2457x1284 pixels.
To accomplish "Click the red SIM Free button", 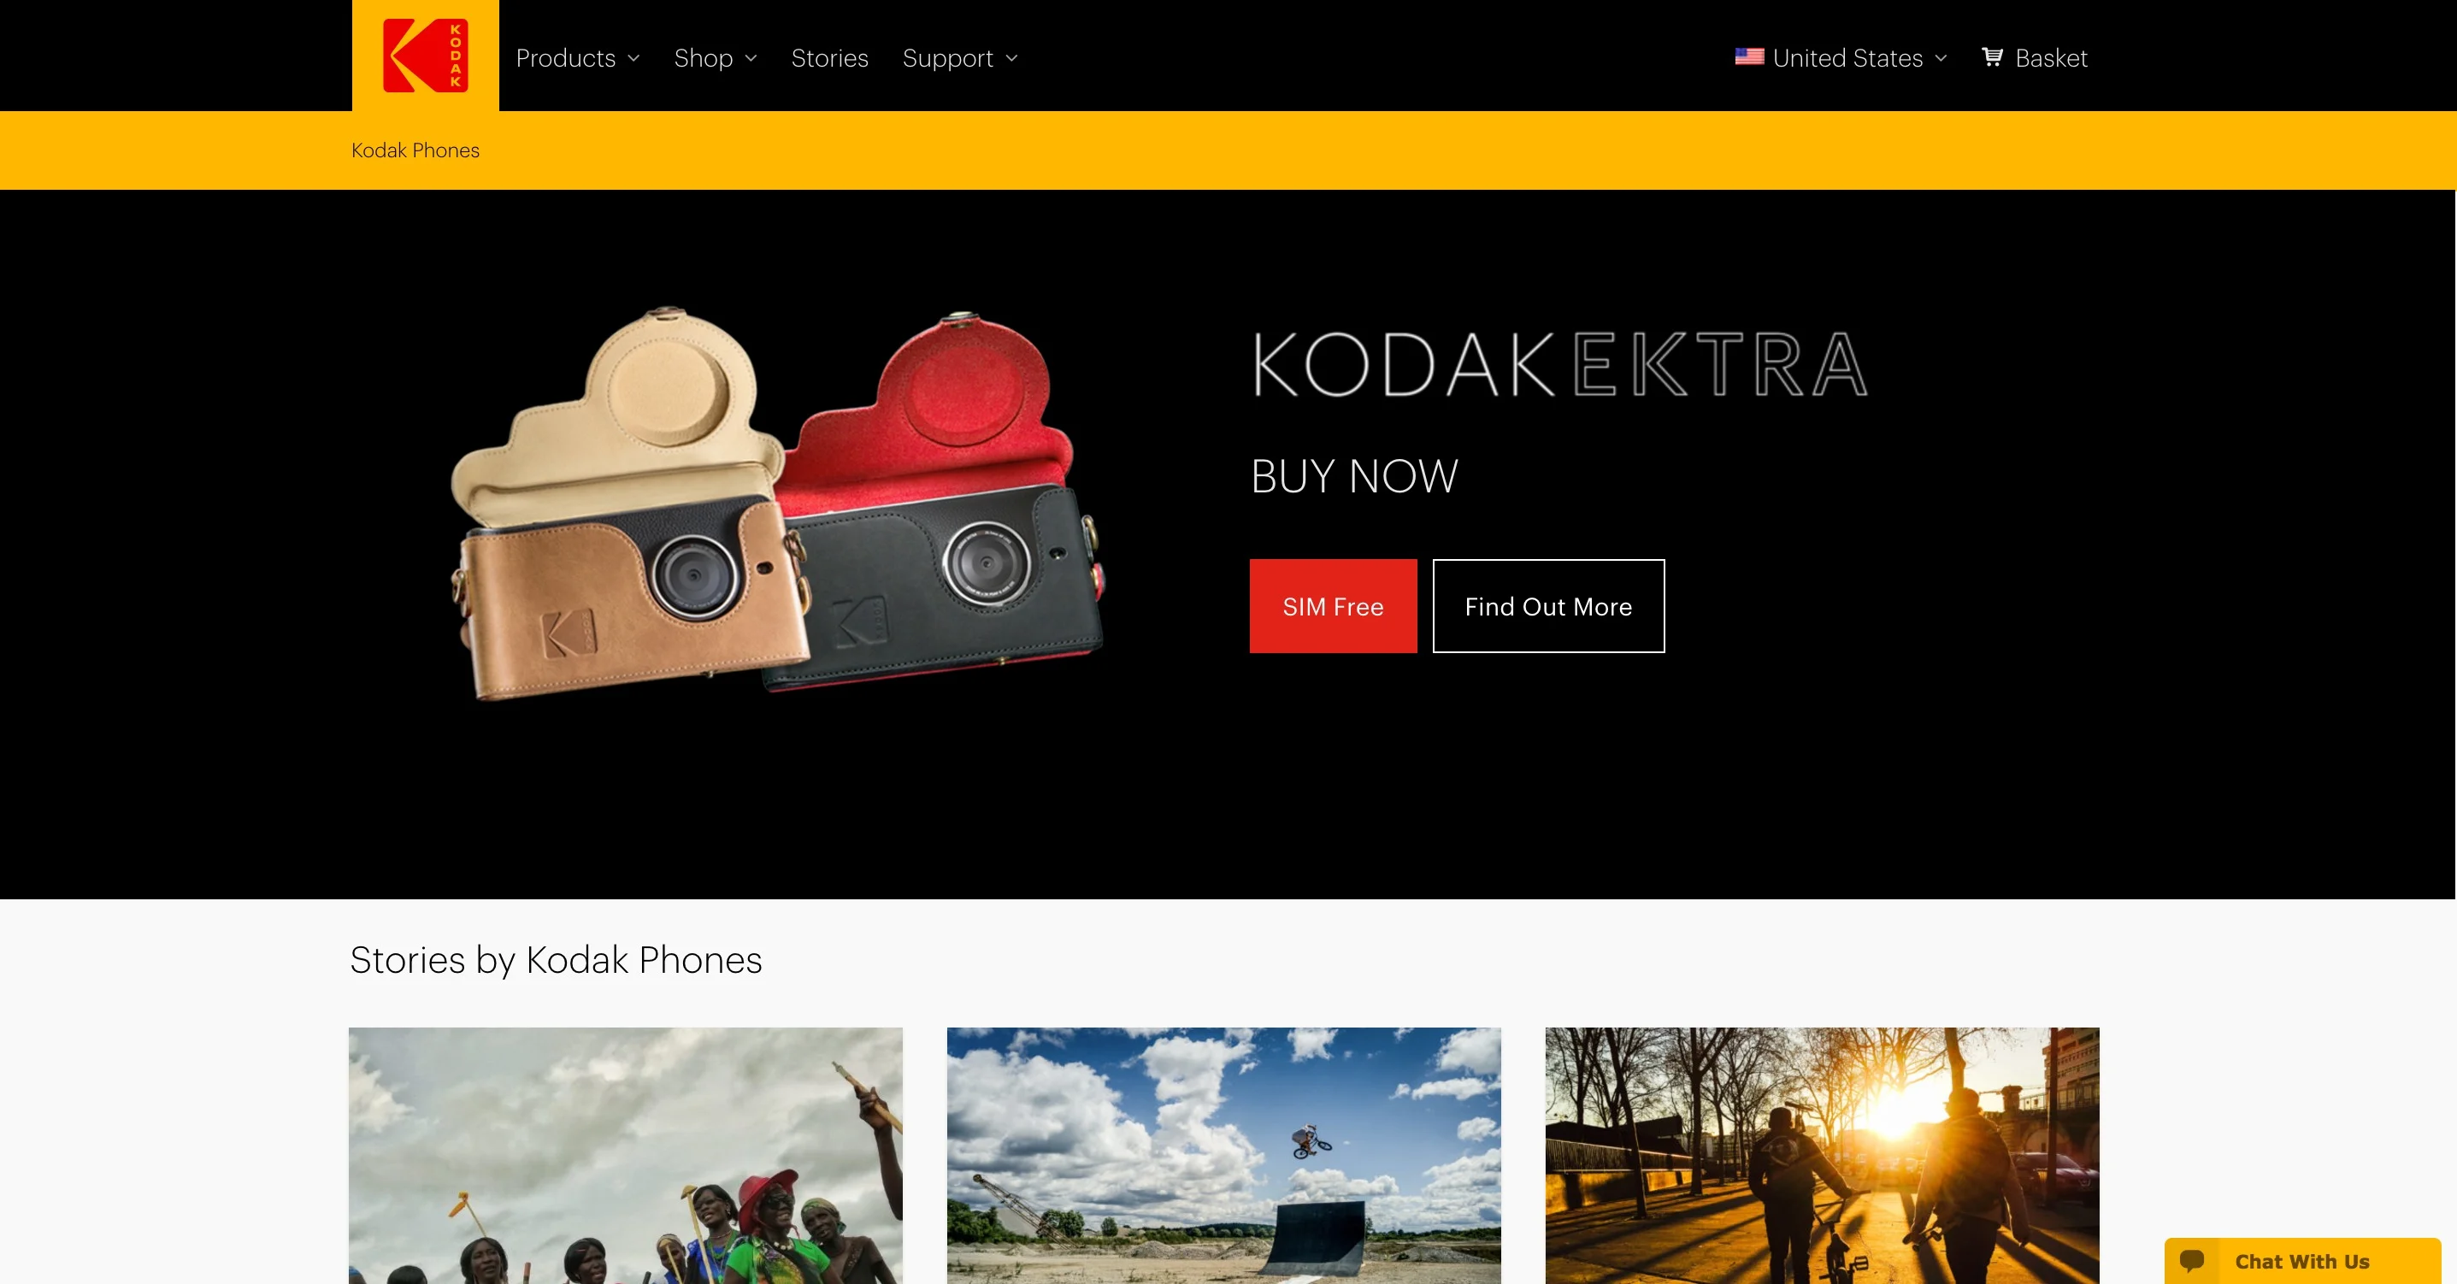I will pos(1333,606).
